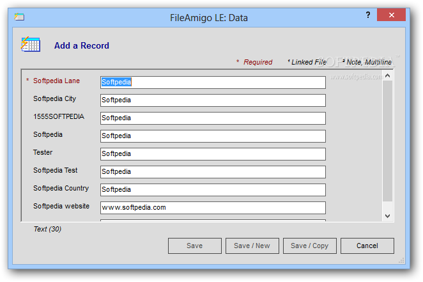Click the Softpedia Test label

[x=56, y=170]
